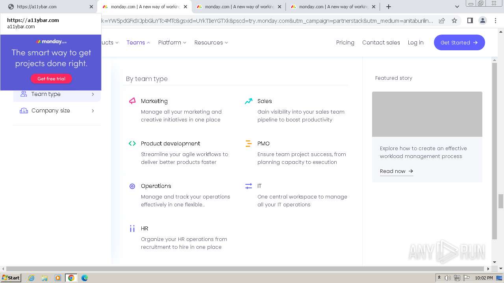Follow the Read now link
The image size is (504, 283).
click(397, 171)
